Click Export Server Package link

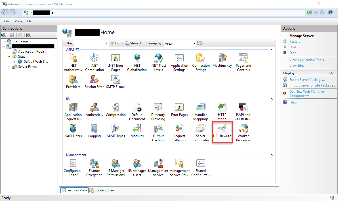307,80
